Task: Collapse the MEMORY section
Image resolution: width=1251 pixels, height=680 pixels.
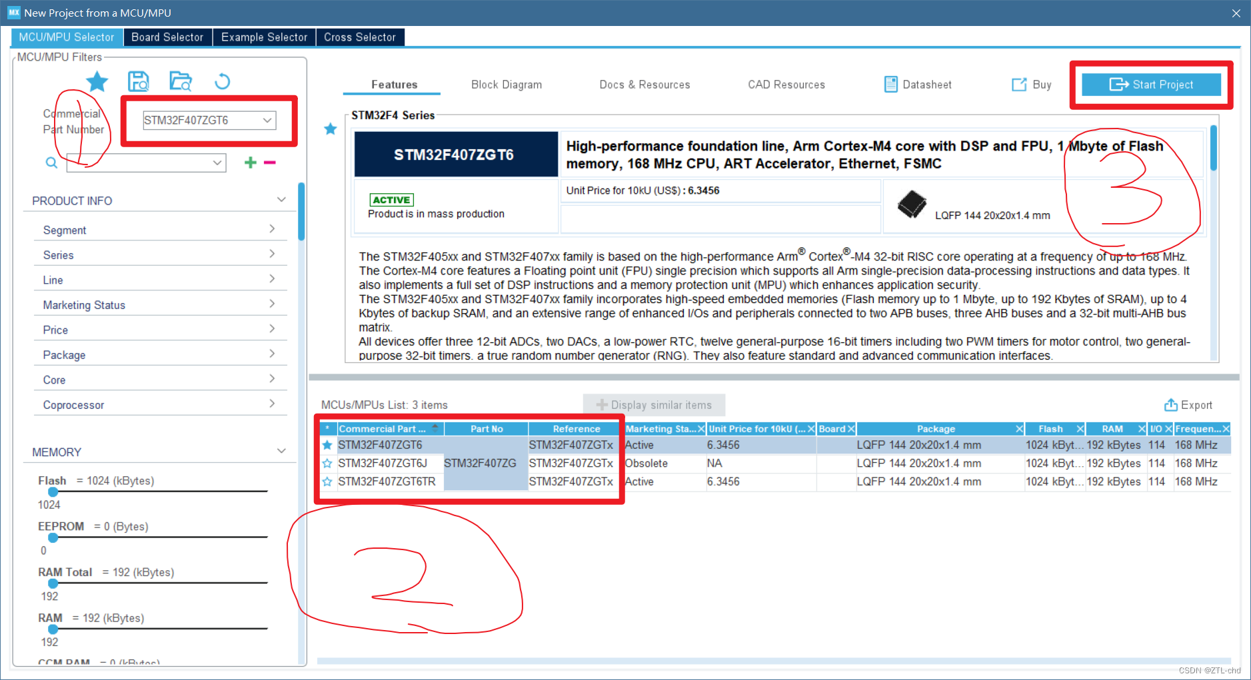Action: 281,451
